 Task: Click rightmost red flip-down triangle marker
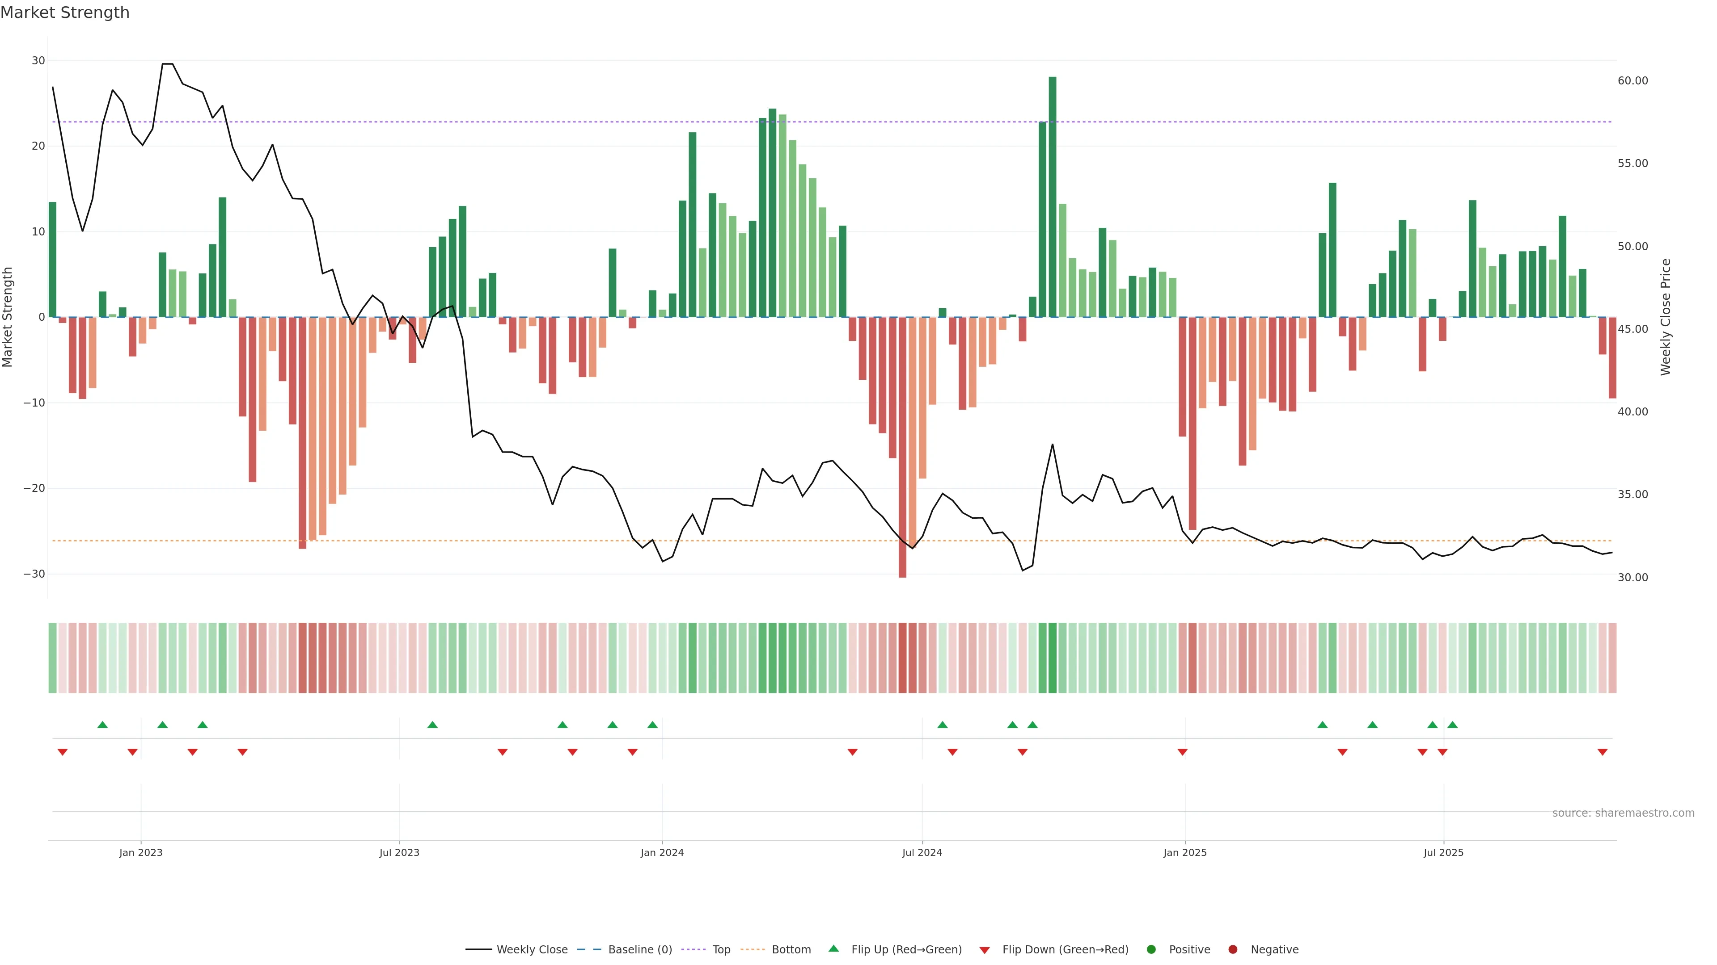point(1603,752)
